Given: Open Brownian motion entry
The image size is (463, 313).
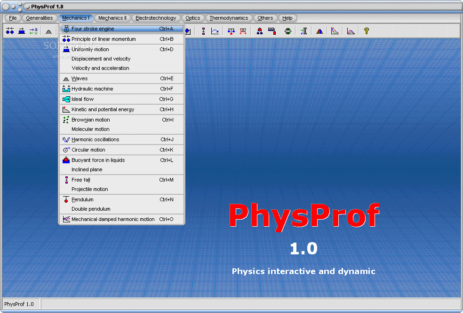Looking at the screenshot, I should click(x=122, y=120).
